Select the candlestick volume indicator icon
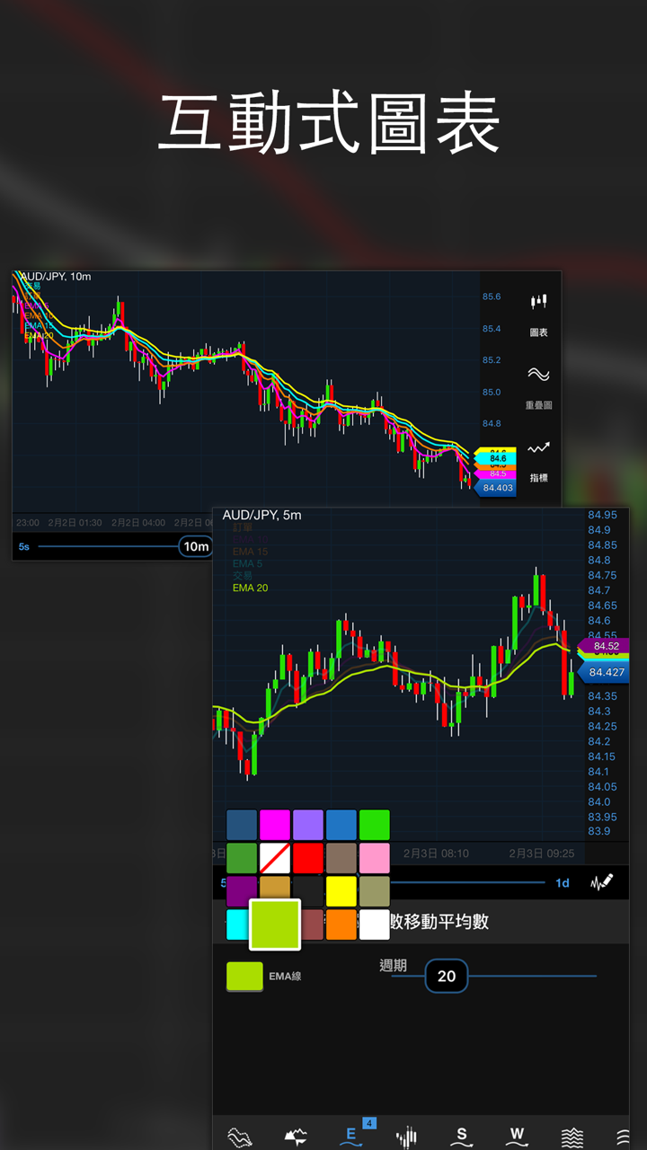Image resolution: width=647 pixels, height=1150 pixels. (x=406, y=1136)
